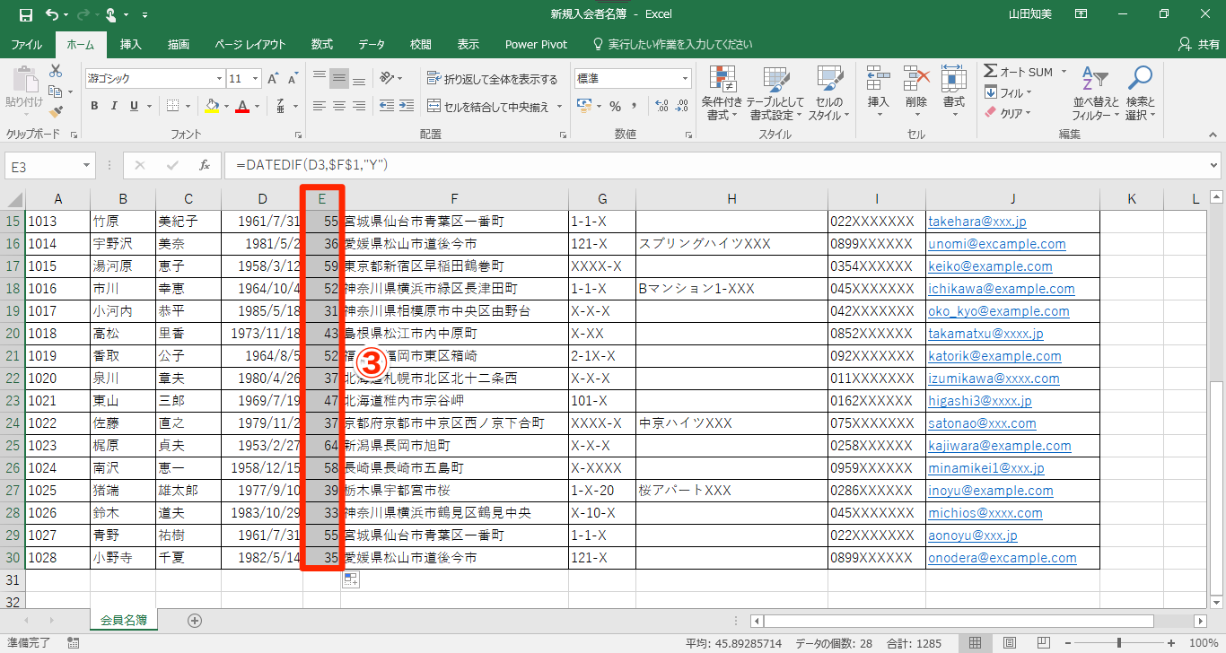Open the Find & Select (検索と選択) menu
The image size is (1226, 653).
(x=1140, y=93)
